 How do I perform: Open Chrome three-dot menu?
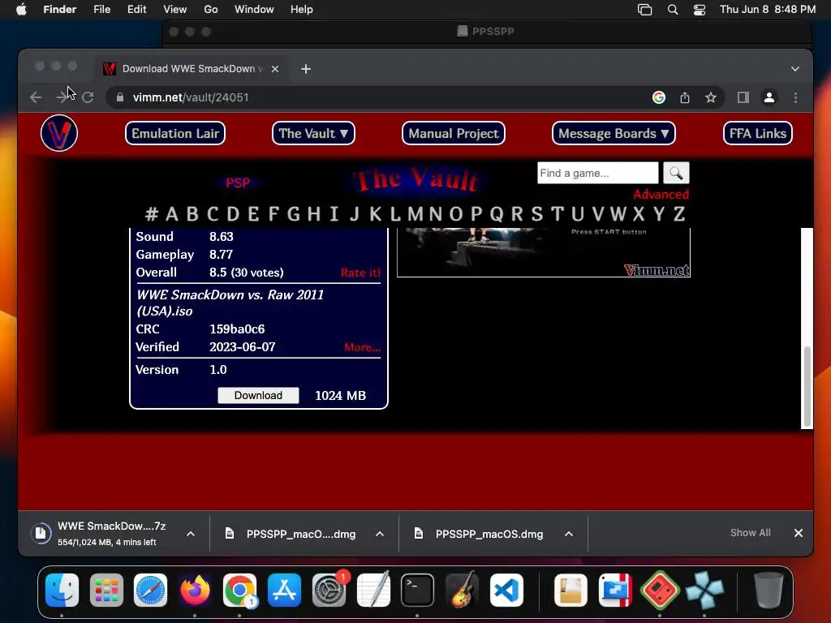tap(795, 97)
